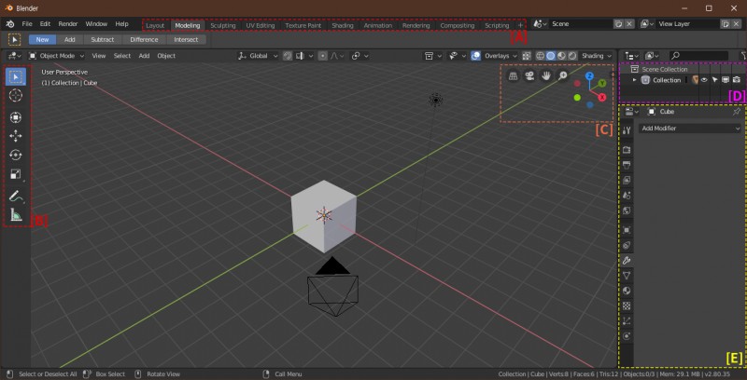Open the Texture checkerboard properties tab
Image resolution: width=747 pixels, height=380 pixels.
(627, 305)
